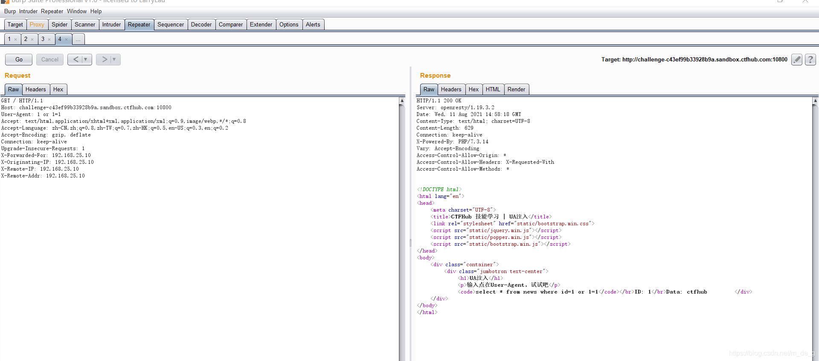Expand the forward history dropdown arrow
This screenshot has width=819, height=361.
[114, 59]
